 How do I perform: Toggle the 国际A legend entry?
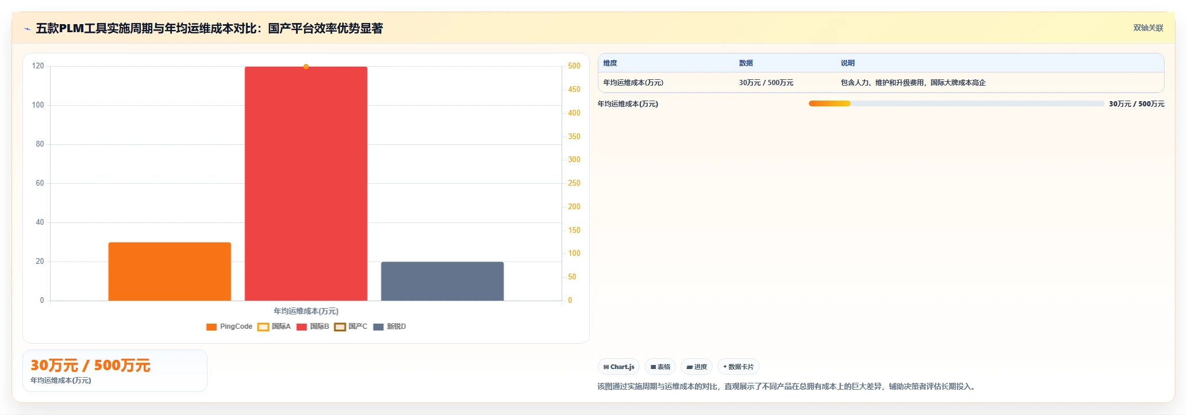pyautogui.click(x=274, y=326)
